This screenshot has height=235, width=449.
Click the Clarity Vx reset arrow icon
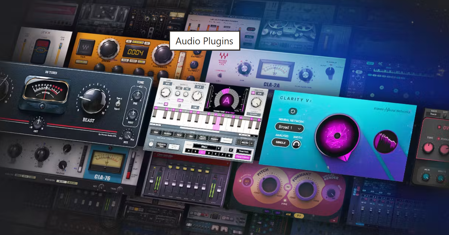click(x=293, y=111)
